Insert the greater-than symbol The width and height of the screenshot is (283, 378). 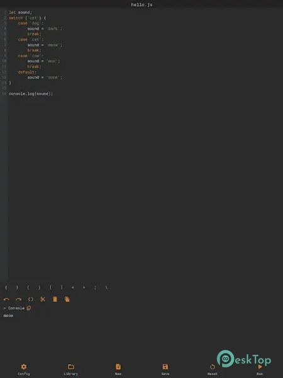(84, 287)
